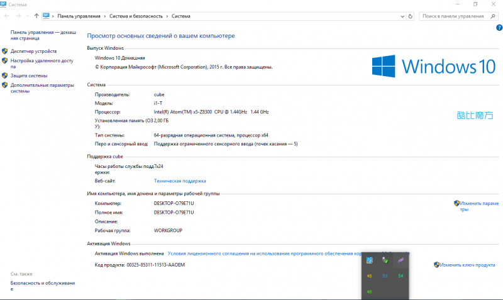Go forward with the Forward arrow
Image resolution: width=503 pixels, height=300 pixels.
[x=18, y=16]
